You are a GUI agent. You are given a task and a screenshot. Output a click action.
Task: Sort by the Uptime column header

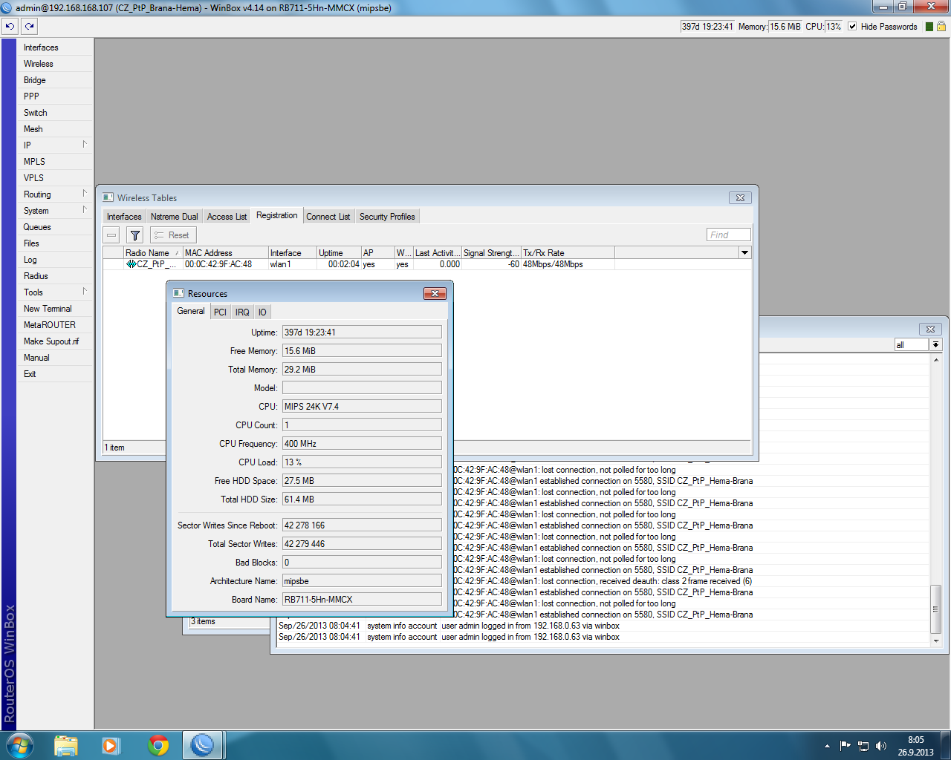coord(339,253)
